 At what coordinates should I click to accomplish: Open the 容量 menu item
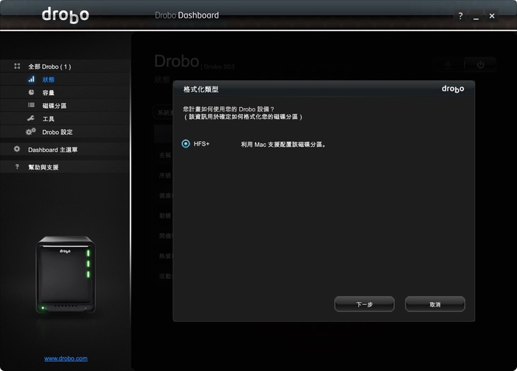click(x=48, y=93)
